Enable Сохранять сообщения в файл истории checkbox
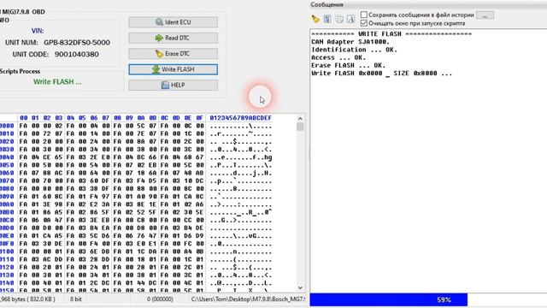 click(x=364, y=15)
